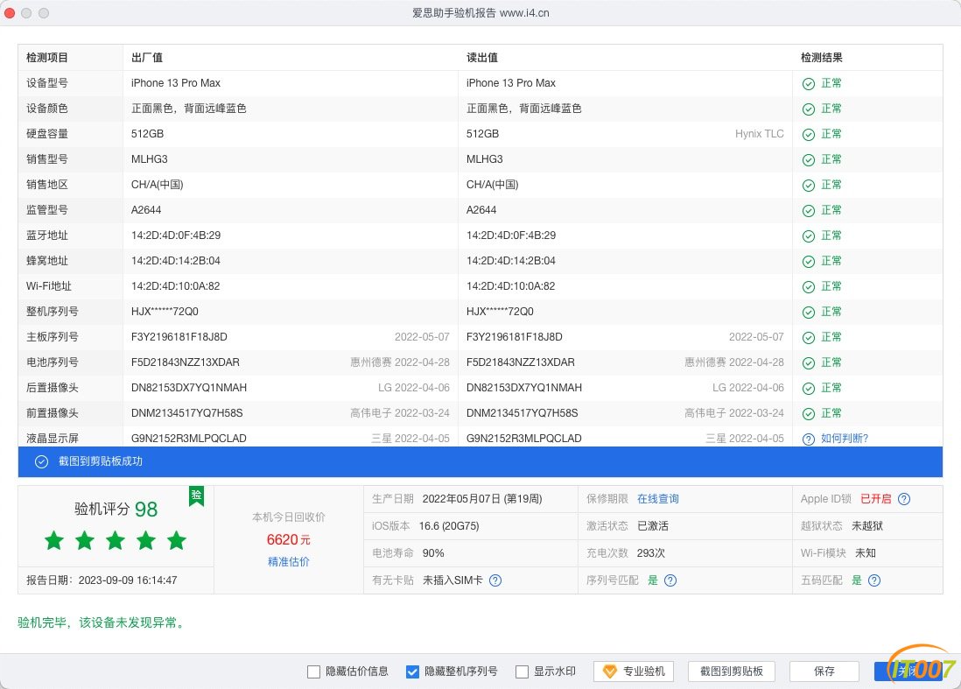Click the help icon beside 五码匹配
The width and height of the screenshot is (961, 689).
(x=874, y=580)
